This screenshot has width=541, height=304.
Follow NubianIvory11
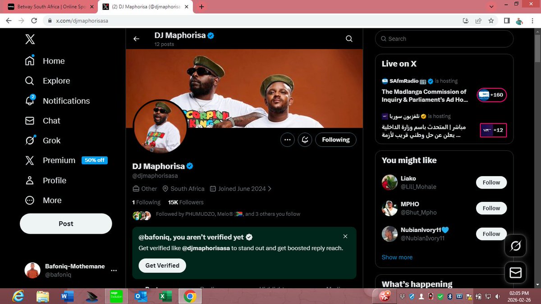coord(491,234)
